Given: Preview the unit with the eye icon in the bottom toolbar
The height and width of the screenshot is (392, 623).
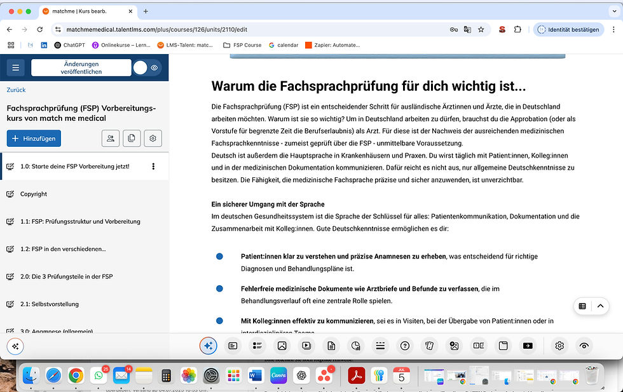Looking at the screenshot, I should [x=584, y=346].
